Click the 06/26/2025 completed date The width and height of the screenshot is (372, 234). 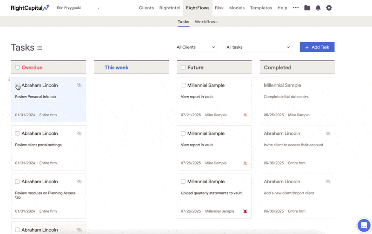coord(273,115)
